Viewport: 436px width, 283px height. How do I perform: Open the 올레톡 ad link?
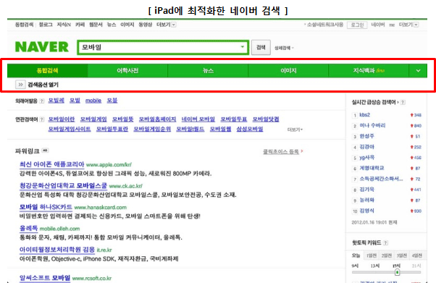coord(28,228)
